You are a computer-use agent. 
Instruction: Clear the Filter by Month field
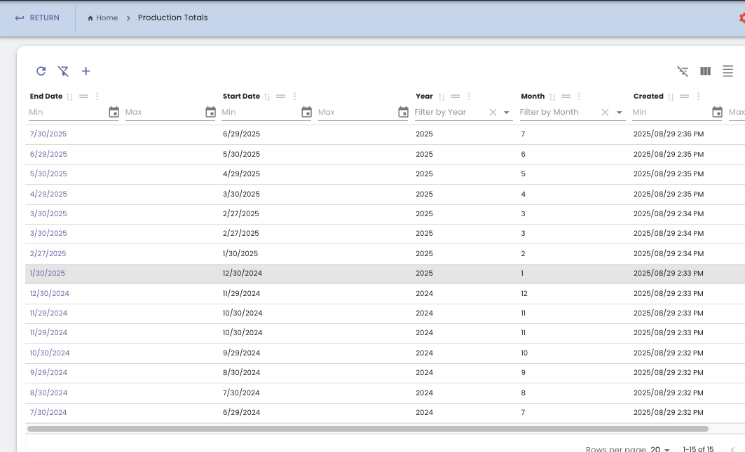(x=605, y=113)
